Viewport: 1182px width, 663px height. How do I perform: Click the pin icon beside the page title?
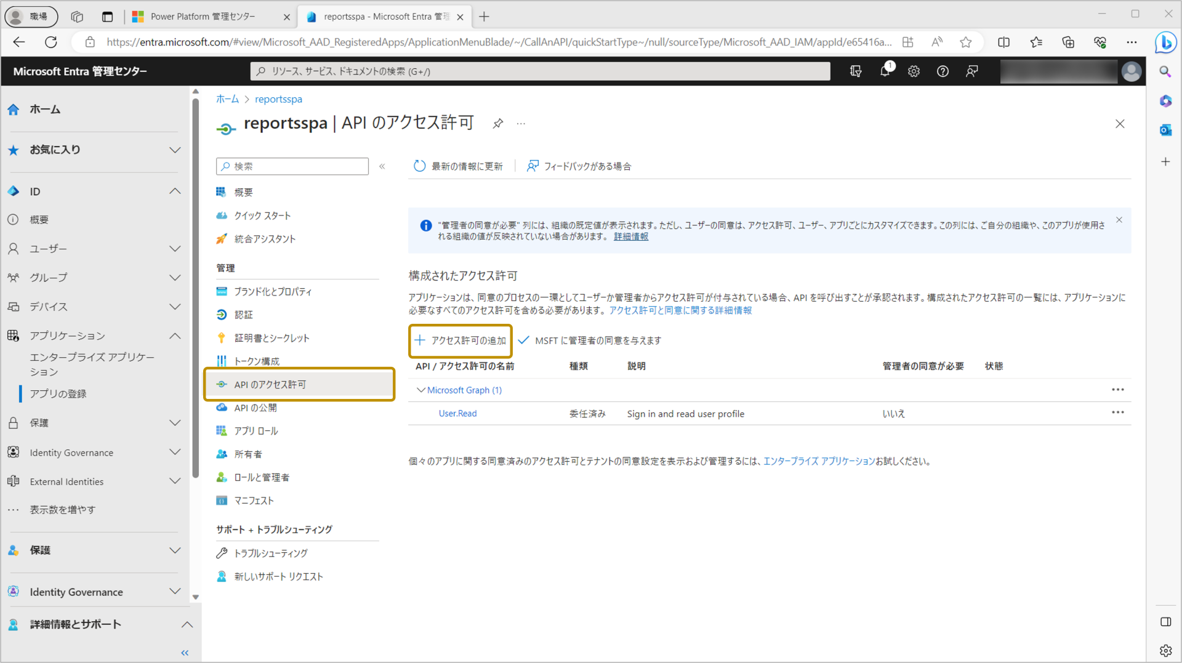click(497, 123)
